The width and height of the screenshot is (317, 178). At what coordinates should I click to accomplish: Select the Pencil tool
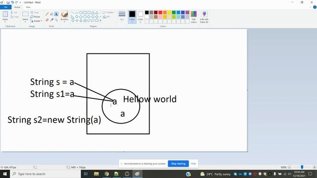(x=47, y=14)
